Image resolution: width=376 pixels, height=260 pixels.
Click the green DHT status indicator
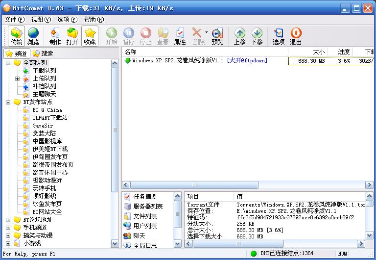[x=254, y=254]
